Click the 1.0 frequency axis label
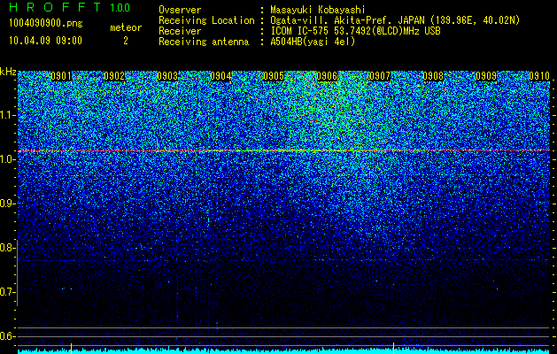 pyautogui.click(x=7, y=159)
